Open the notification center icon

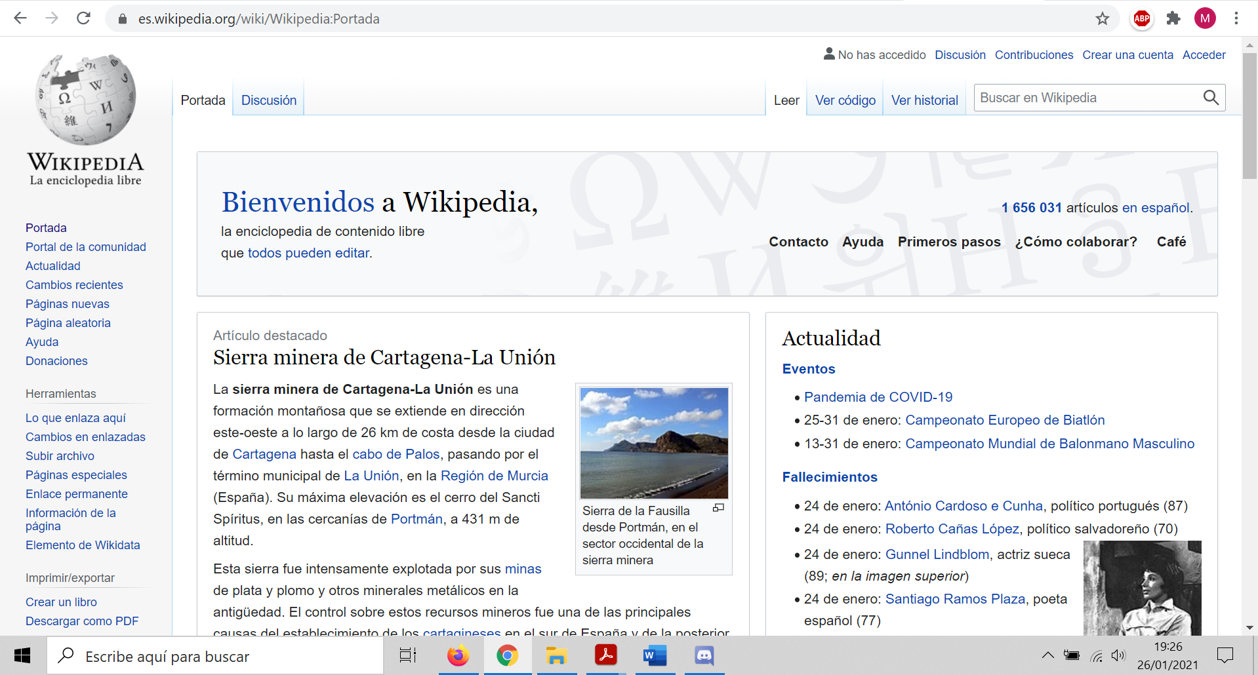coord(1225,655)
